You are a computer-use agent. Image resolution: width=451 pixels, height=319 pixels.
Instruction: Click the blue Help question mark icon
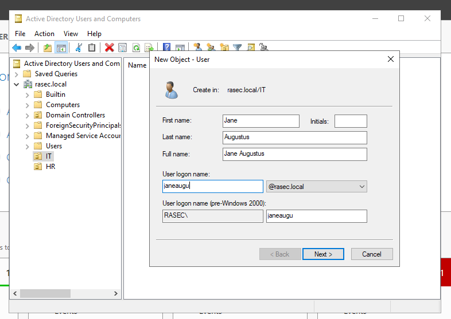[166, 47]
